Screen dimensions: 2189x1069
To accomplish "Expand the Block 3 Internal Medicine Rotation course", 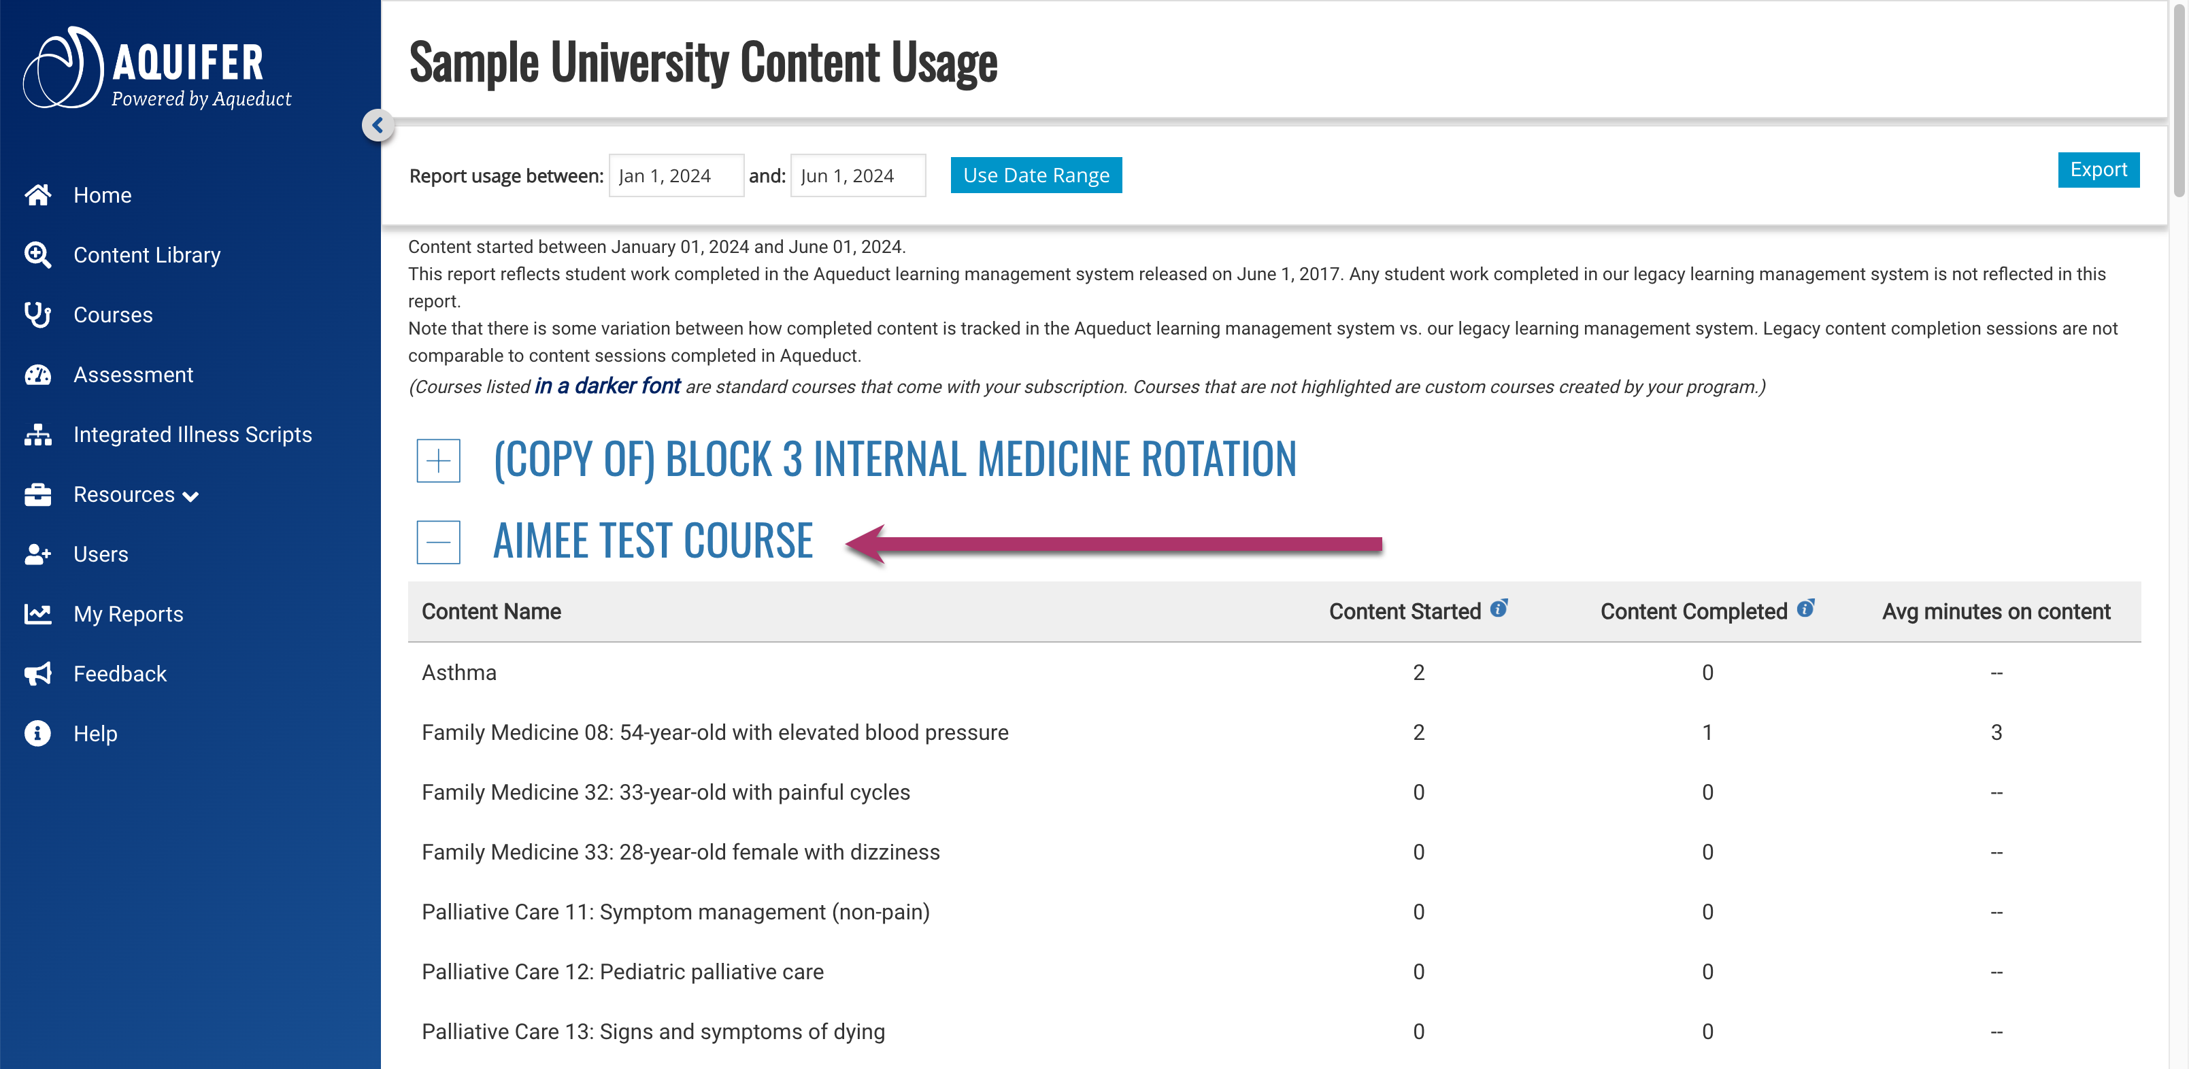I will pyautogui.click(x=439, y=460).
